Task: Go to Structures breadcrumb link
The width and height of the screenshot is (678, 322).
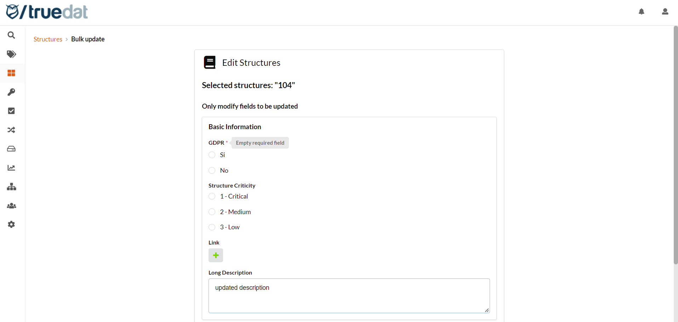Action: (x=48, y=39)
